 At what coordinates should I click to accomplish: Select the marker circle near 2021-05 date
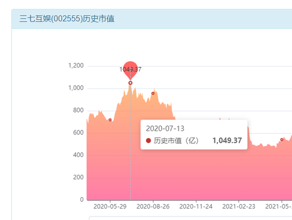[282, 140]
